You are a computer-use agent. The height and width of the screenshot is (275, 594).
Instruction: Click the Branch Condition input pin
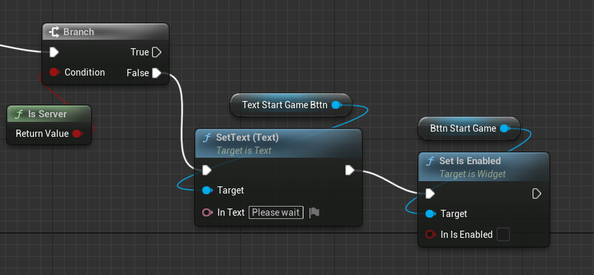tap(55, 72)
